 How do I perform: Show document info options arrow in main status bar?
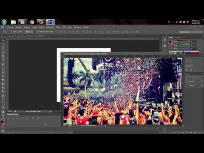(x=51, y=111)
